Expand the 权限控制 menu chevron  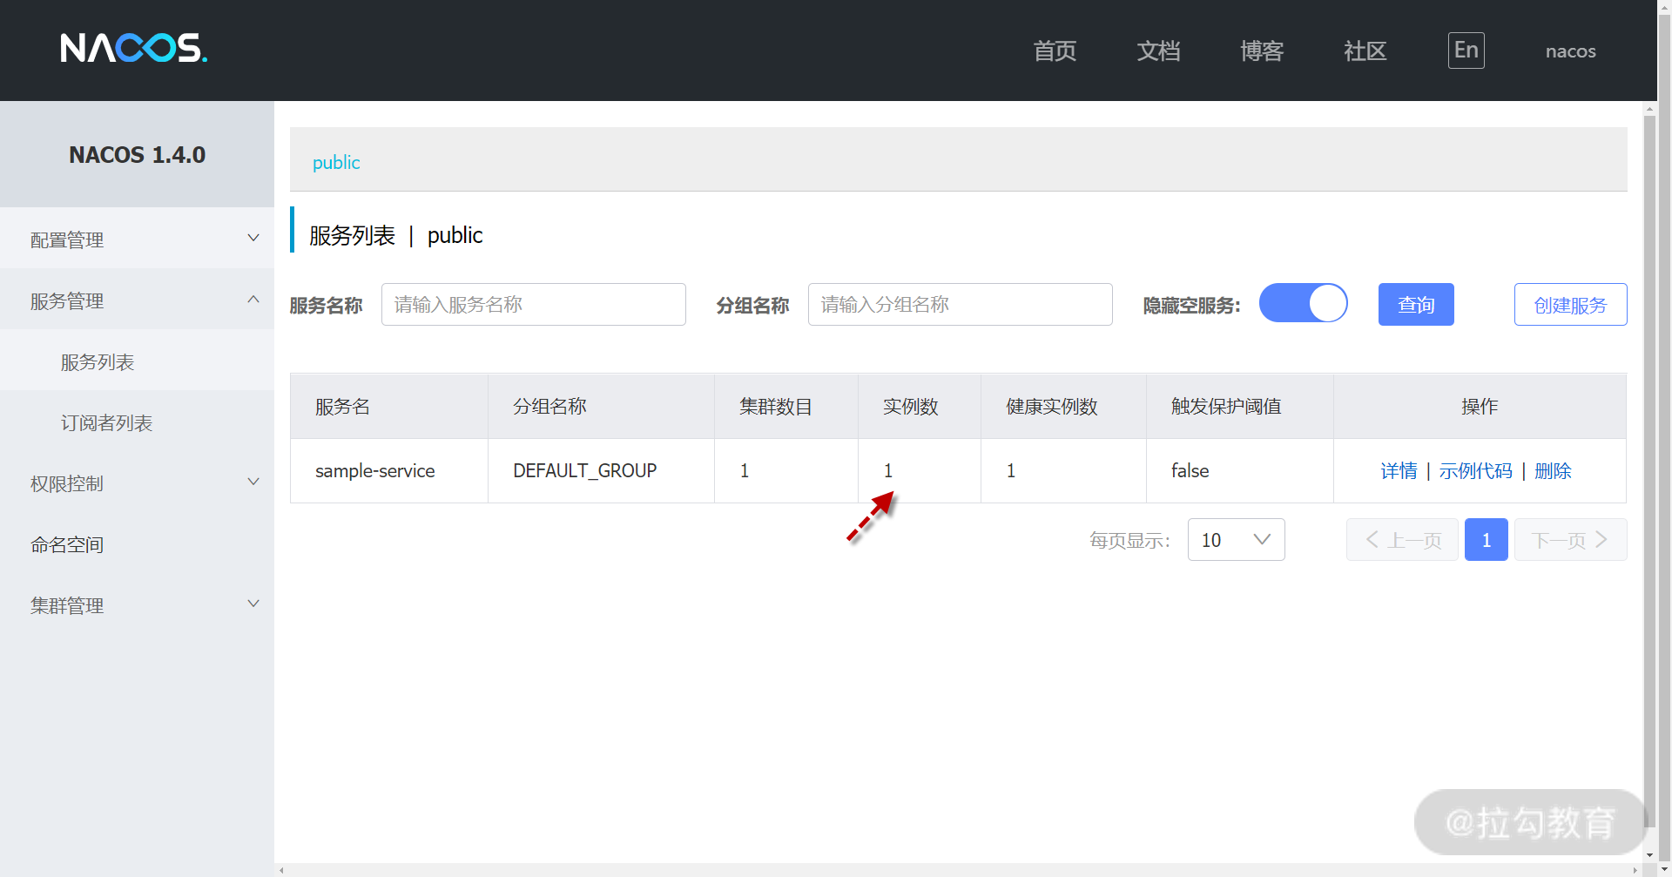tap(253, 482)
